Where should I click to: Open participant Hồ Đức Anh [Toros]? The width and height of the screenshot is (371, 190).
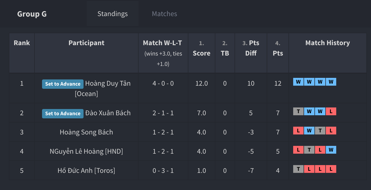click(x=86, y=171)
